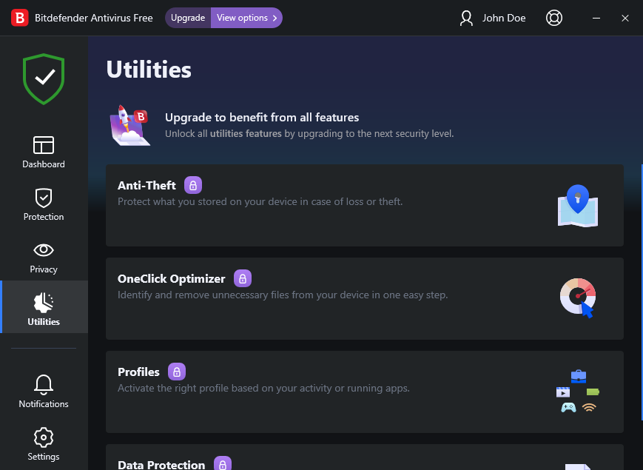Click the green shield status icon
643x470 pixels.
(x=44, y=78)
